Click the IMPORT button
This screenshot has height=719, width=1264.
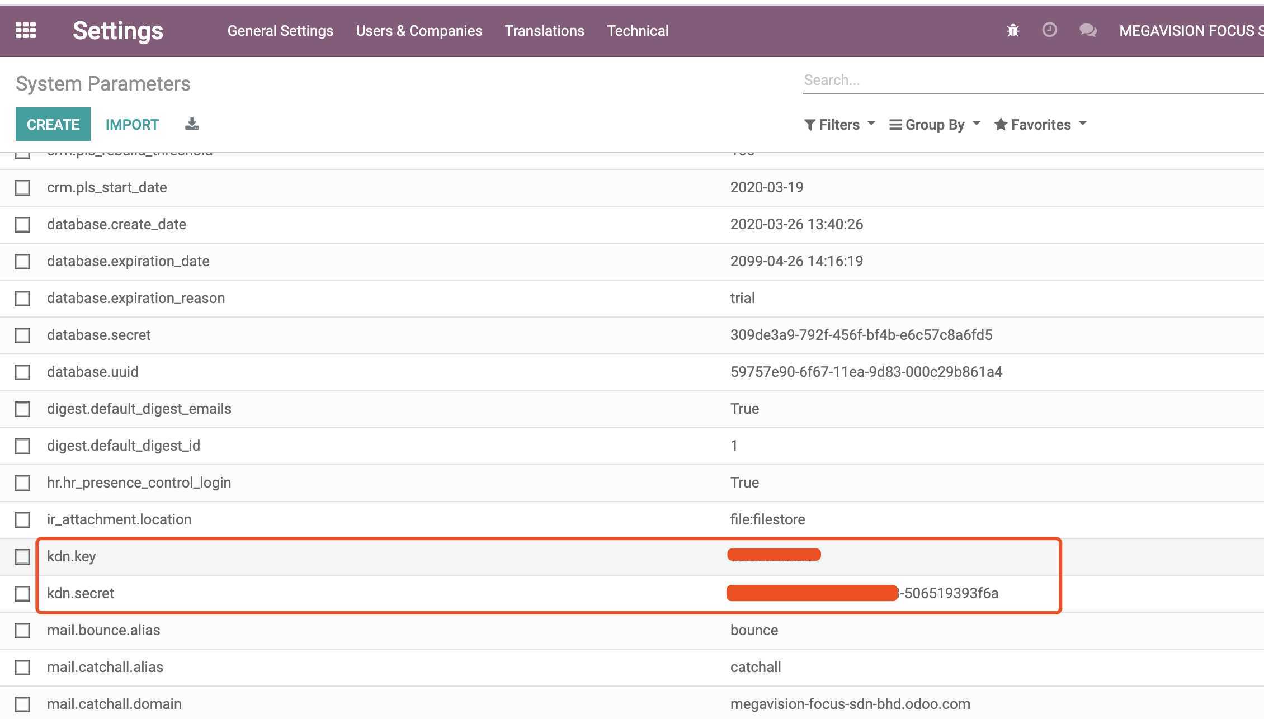[x=132, y=125]
